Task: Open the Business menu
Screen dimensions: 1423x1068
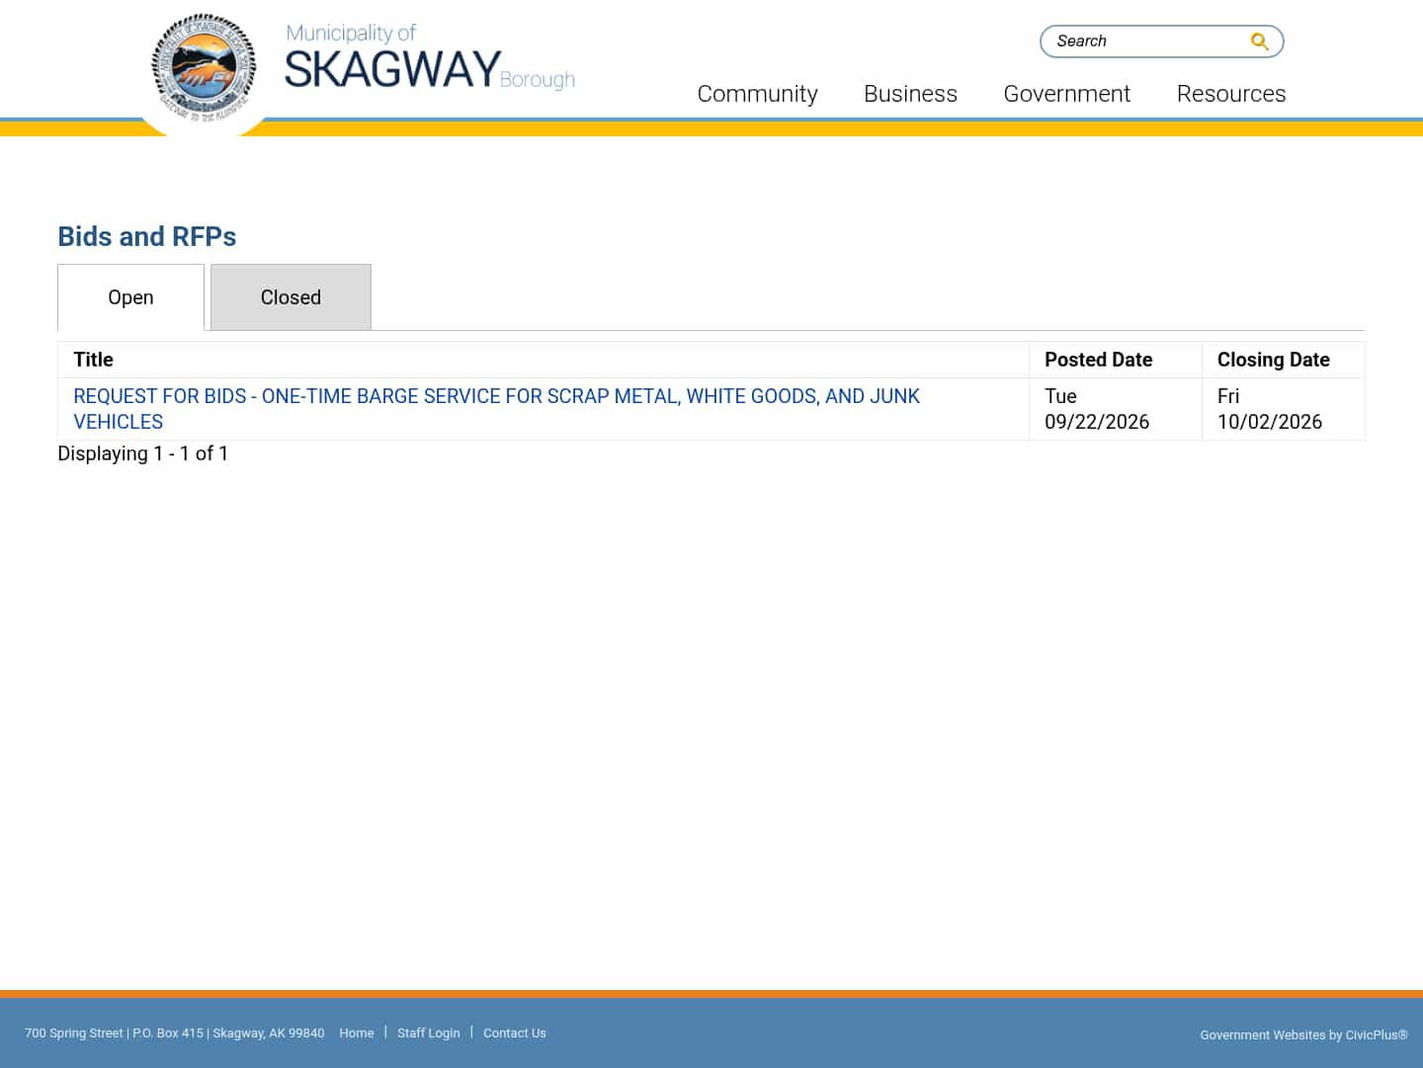Action: [910, 94]
